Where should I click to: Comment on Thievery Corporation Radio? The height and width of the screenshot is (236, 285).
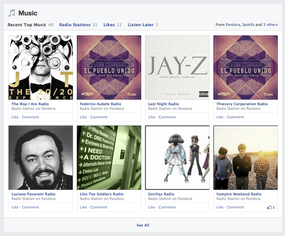click(x=235, y=117)
